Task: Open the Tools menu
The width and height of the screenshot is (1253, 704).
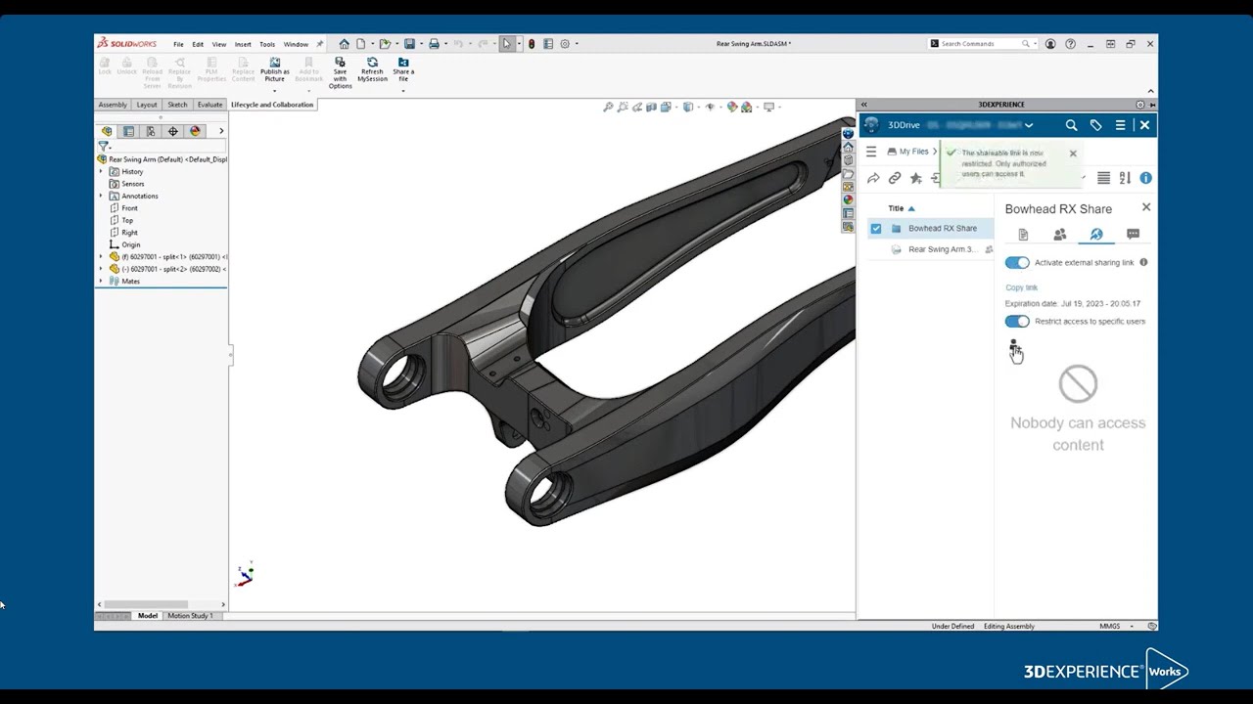Action: 267,44
